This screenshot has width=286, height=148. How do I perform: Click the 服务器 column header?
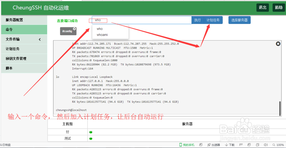coord(187,124)
